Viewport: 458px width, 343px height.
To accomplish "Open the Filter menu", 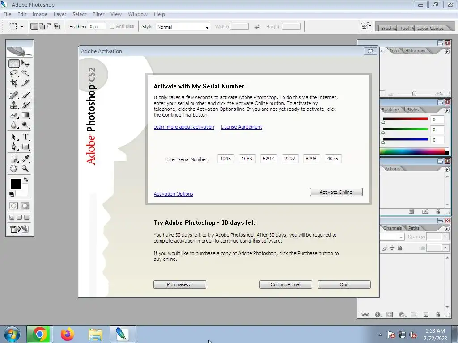I will coord(98,14).
